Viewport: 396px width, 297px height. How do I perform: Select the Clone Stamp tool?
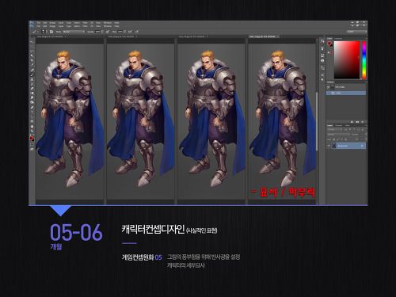[32, 79]
